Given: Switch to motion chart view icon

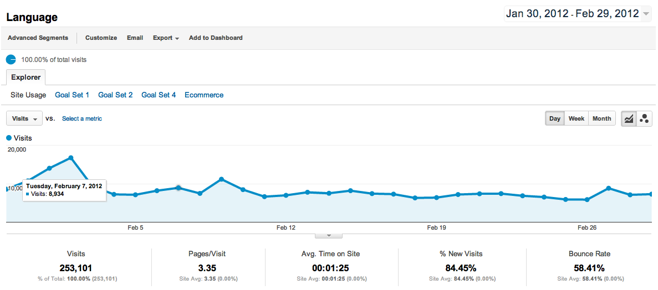Looking at the screenshot, I should [x=644, y=118].
